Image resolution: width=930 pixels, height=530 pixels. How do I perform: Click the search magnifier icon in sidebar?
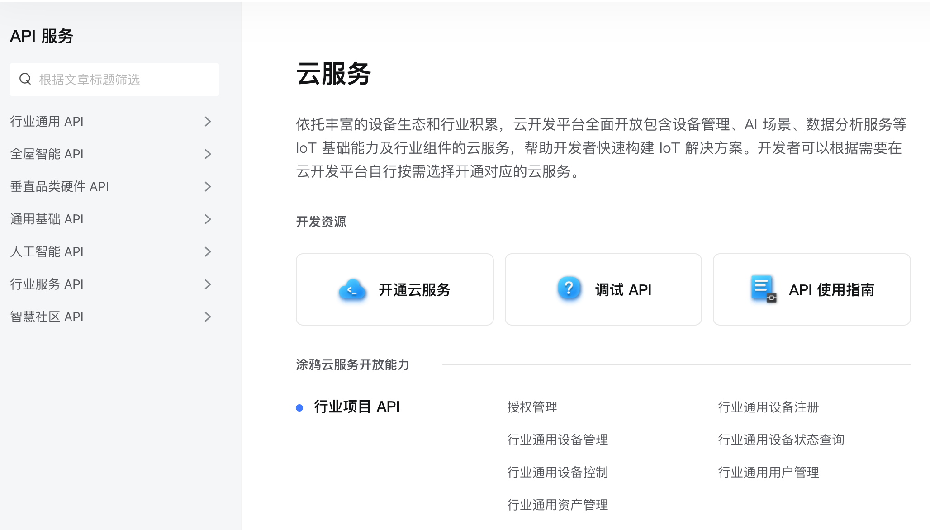(x=25, y=80)
